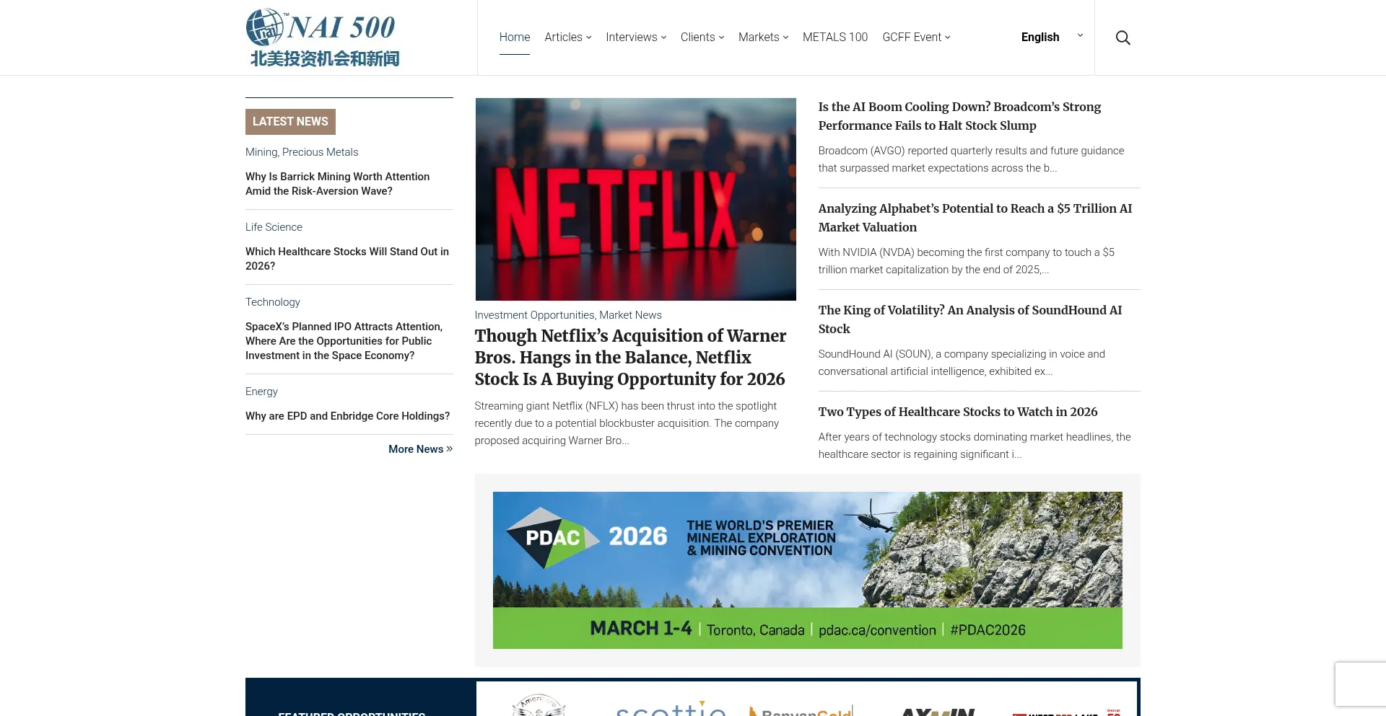Open the METALS 100 menu item
This screenshot has width=1386, height=716.
(x=834, y=37)
